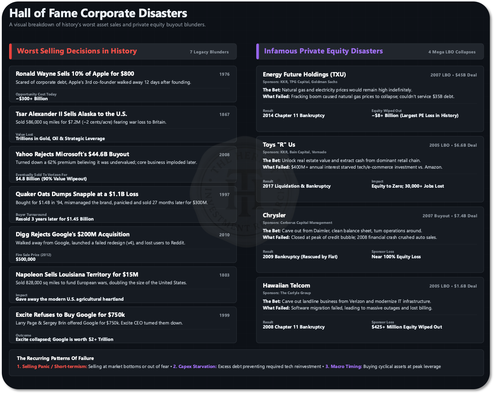Select 'Trillions in Gold, Oil & Strategic Leverage'
The width and height of the screenshot is (495, 394).
60,139
